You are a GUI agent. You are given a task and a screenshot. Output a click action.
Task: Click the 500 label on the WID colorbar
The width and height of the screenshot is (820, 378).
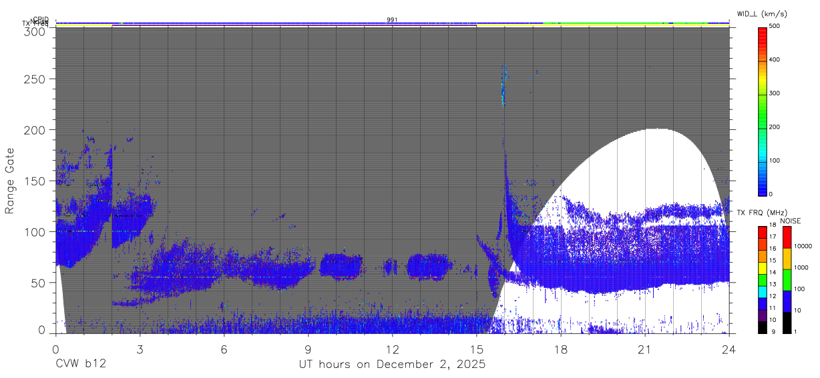coord(775,26)
